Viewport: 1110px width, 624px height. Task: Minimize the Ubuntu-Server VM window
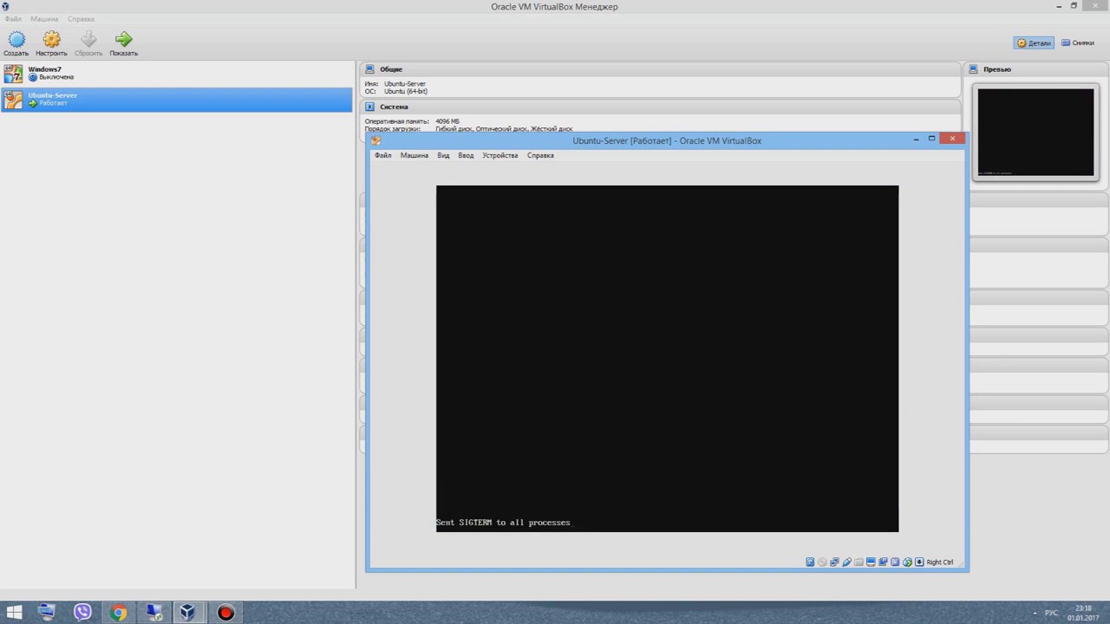916,139
